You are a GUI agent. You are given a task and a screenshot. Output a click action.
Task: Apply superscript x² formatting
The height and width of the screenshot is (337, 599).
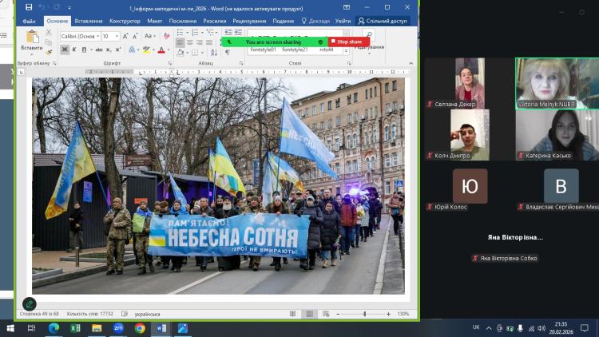[x=118, y=50]
